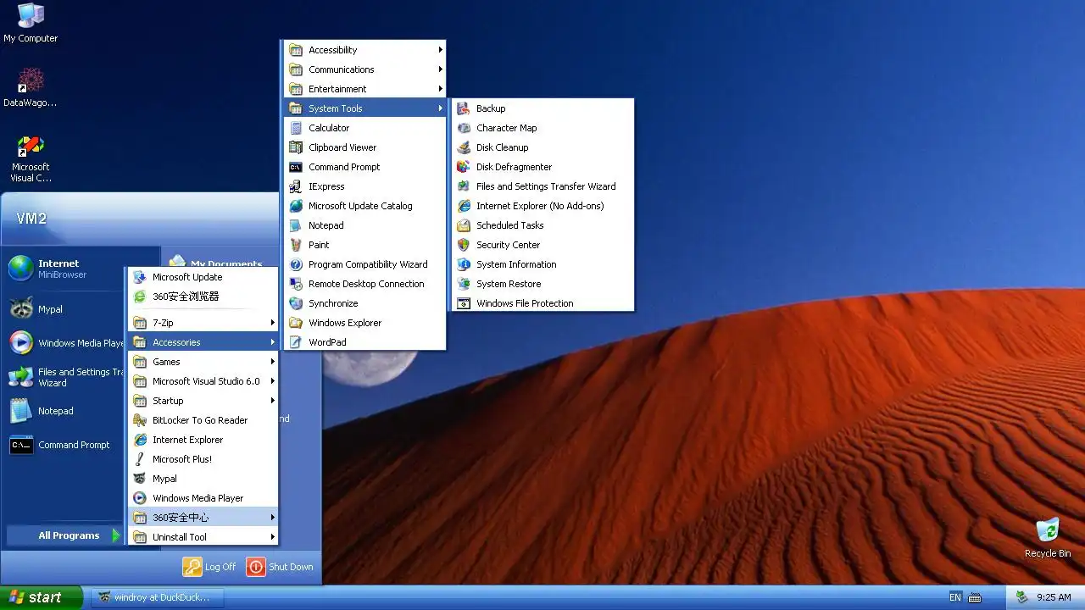Open Windows Media Player in All Programs list
The width and height of the screenshot is (1085, 610).
click(x=203, y=498)
